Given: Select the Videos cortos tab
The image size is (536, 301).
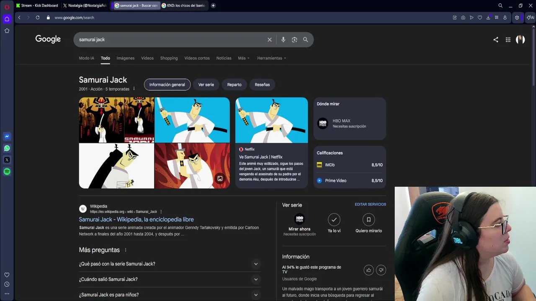Looking at the screenshot, I should (197, 58).
